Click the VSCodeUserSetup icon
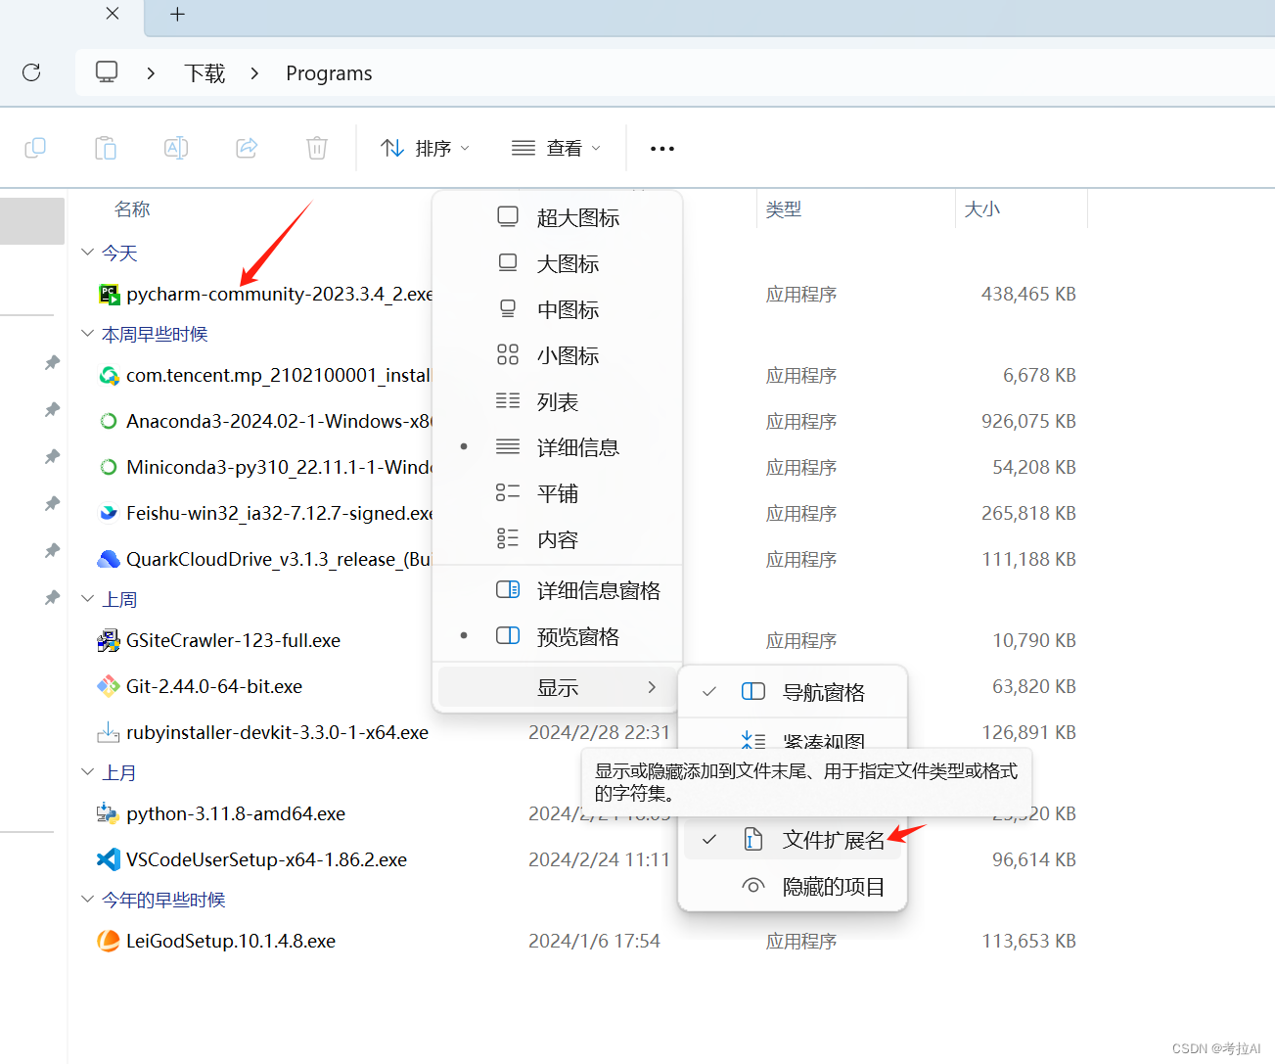This screenshot has width=1275, height=1064. click(109, 859)
